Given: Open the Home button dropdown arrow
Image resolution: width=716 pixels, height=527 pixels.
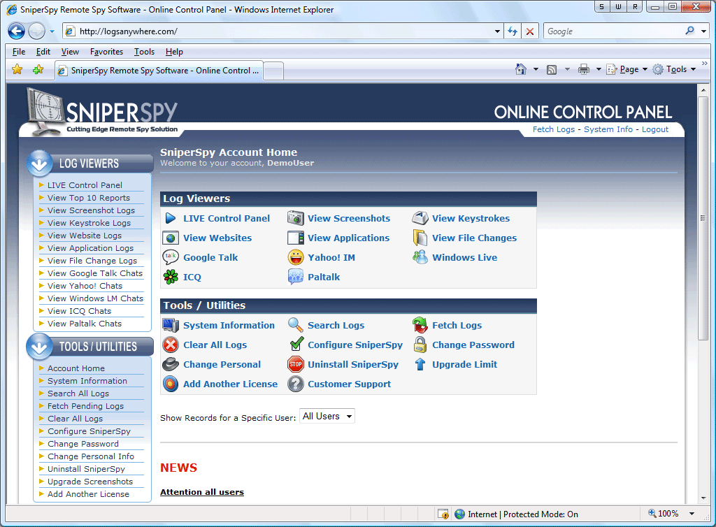Looking at the screenshot, I should point(536,69).
